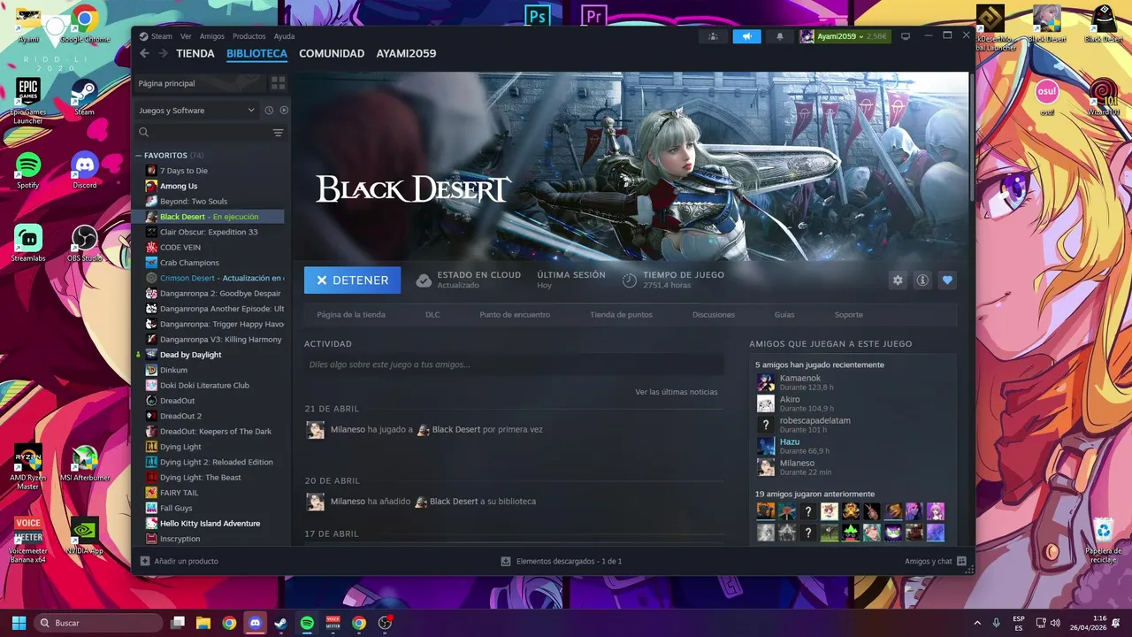Viewport: 1132px width, 637px height.
Task: Switch to Big Picture mode icon
Action: (906, 36)
